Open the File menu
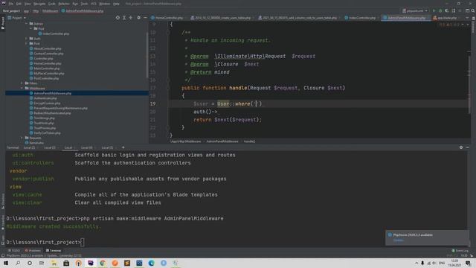The width and height of the screenshot is (476, 268). coord(11,4)
